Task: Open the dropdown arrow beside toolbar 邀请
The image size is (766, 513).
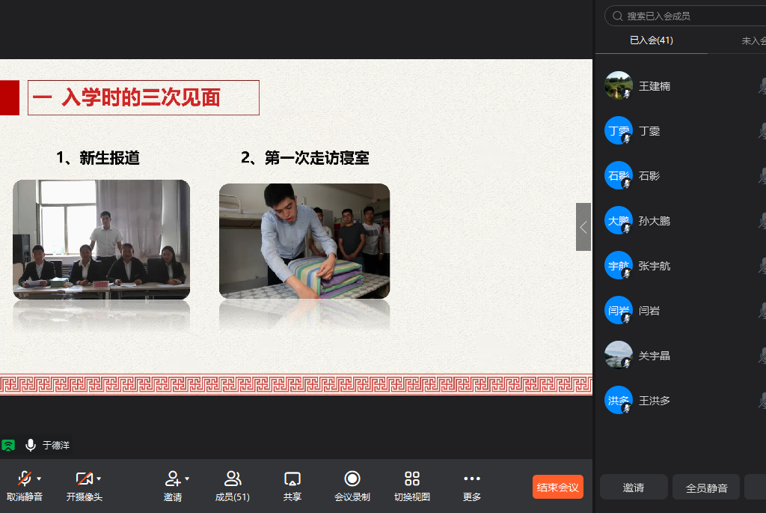Action: tap(187, 479)
